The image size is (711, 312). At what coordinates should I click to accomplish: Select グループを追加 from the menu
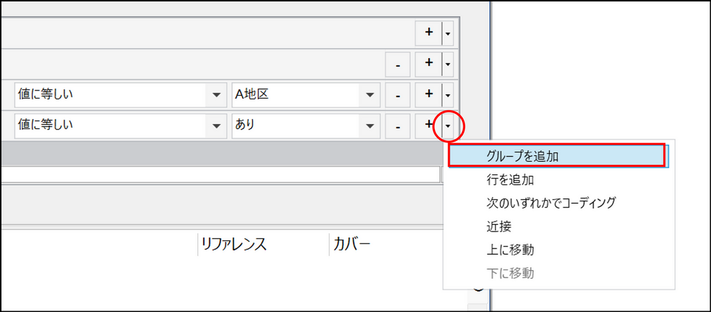click(x=523, y=156)
